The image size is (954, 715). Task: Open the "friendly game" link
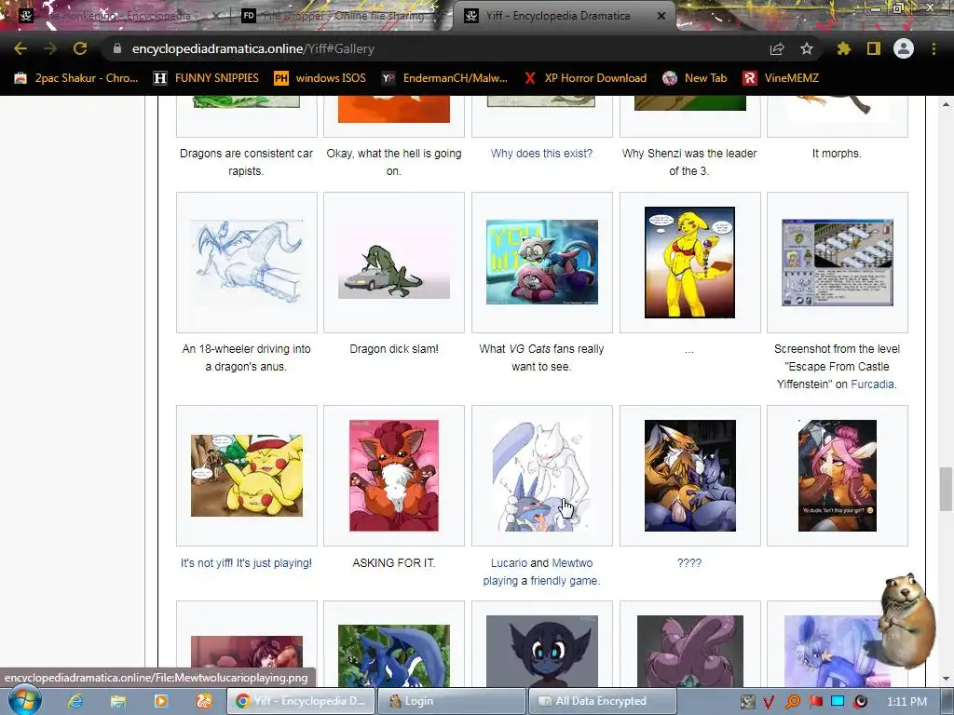(564, 581)
